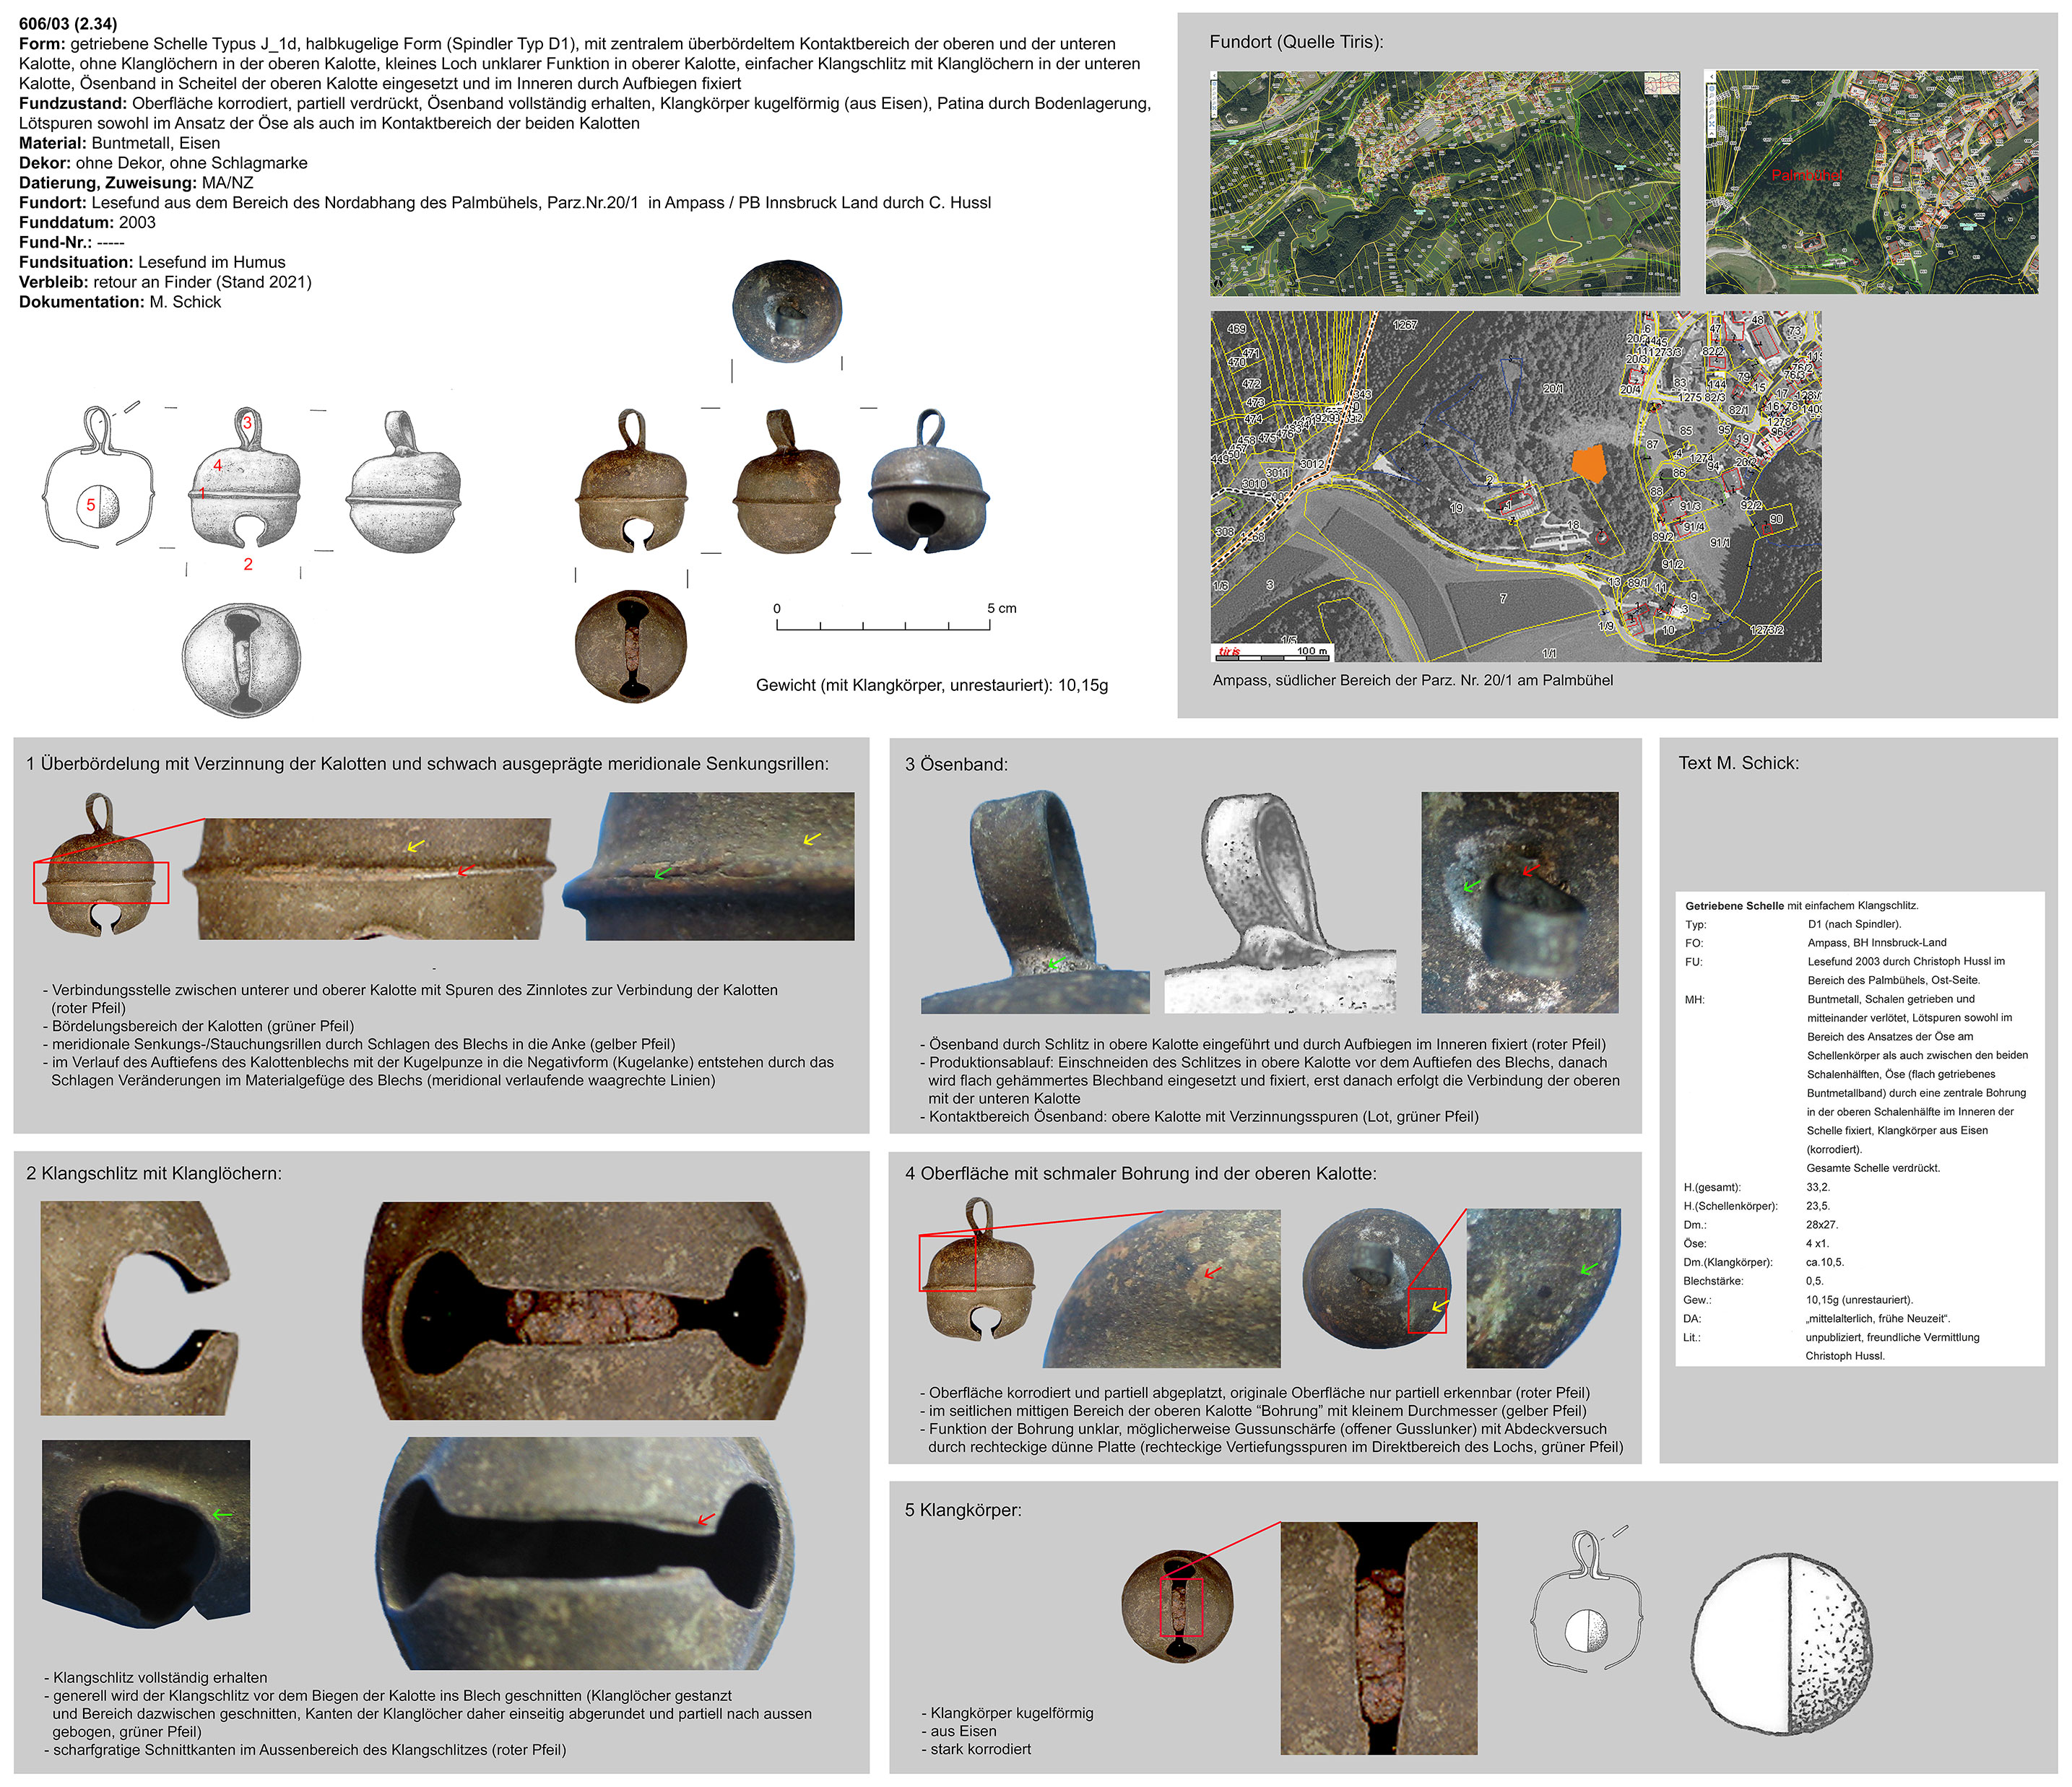Viewport: 2072px width, 1787px height.
Task: Click the red rectangle on bell in section 1
Action: coord(101,882)
